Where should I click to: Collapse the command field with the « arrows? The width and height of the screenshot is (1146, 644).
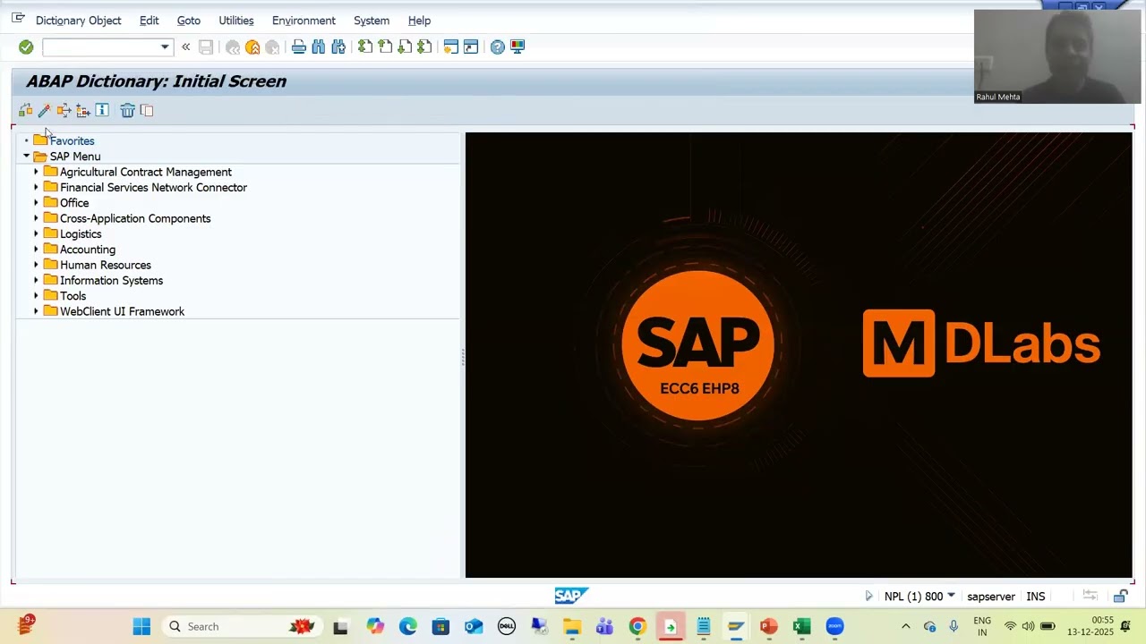click(x=185, y=47)
